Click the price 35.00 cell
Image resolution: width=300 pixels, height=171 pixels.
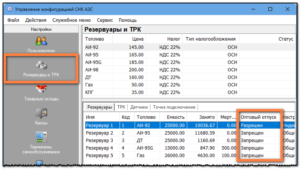coord(138,92)
